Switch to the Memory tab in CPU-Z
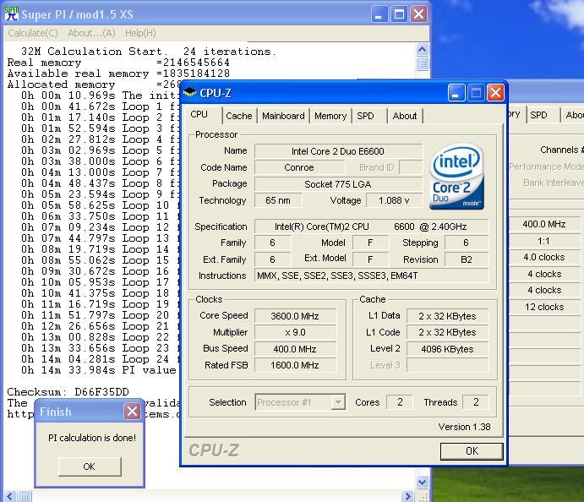This screenshot has width=584, height=502. [330, 116]
